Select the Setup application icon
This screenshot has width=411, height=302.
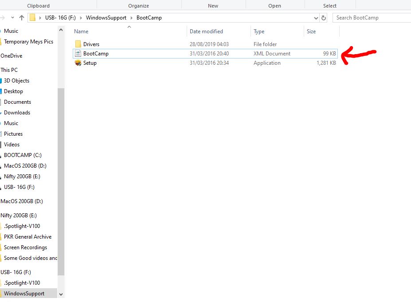tap(78, 63)
